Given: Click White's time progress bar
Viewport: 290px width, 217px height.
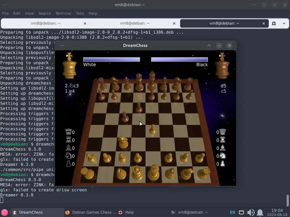Looking at the screenshot, I should [112, 59].
